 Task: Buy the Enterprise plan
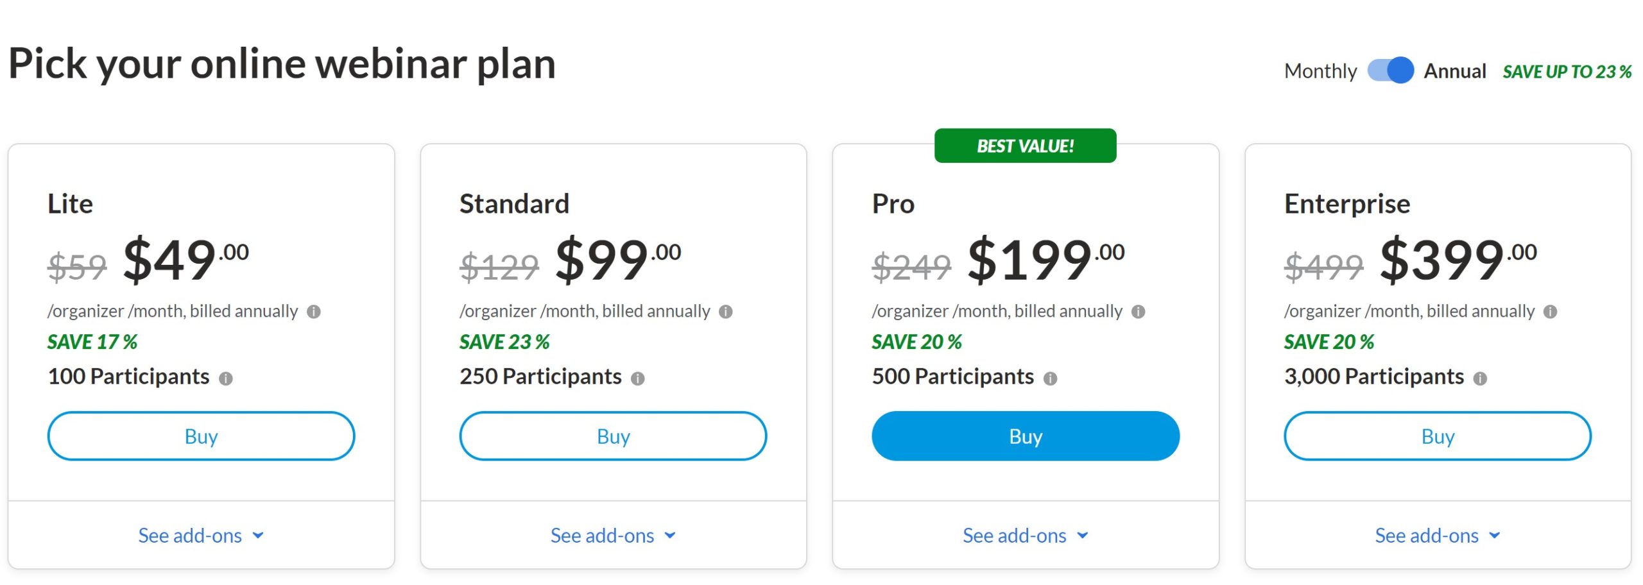tap(1438, 436)
